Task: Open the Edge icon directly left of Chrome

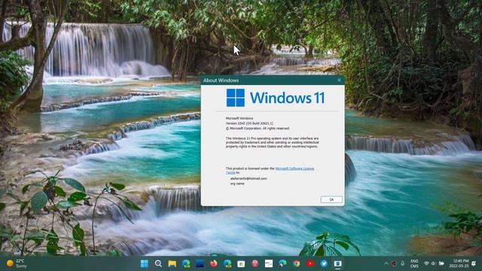Action: (x=282, y=263)
